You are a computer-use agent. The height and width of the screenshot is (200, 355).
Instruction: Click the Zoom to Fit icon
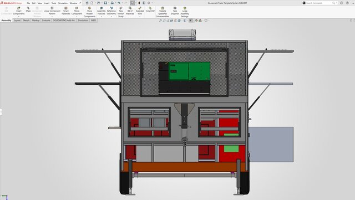tap(160, 20)
